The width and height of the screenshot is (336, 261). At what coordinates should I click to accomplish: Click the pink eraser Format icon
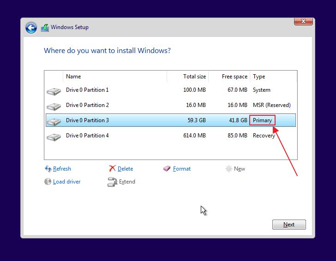click(167, 169)
